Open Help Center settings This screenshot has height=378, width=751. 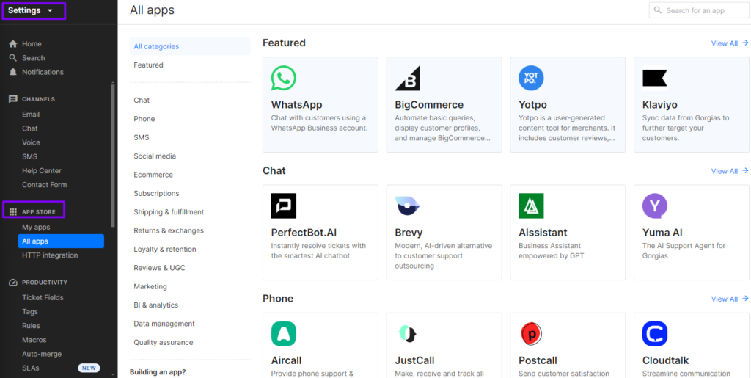42,170
